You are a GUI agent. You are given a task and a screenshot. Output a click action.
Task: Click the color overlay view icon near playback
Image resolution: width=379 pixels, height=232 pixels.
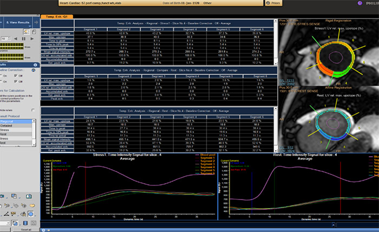click(27, 31)
